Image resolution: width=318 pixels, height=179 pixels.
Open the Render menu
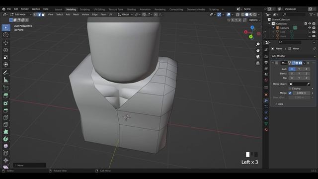[25, 9]
